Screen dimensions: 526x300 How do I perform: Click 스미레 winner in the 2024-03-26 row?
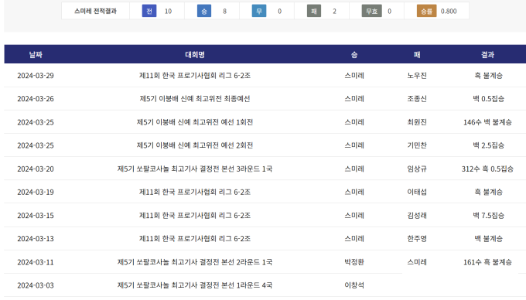(x=354, y=98)
